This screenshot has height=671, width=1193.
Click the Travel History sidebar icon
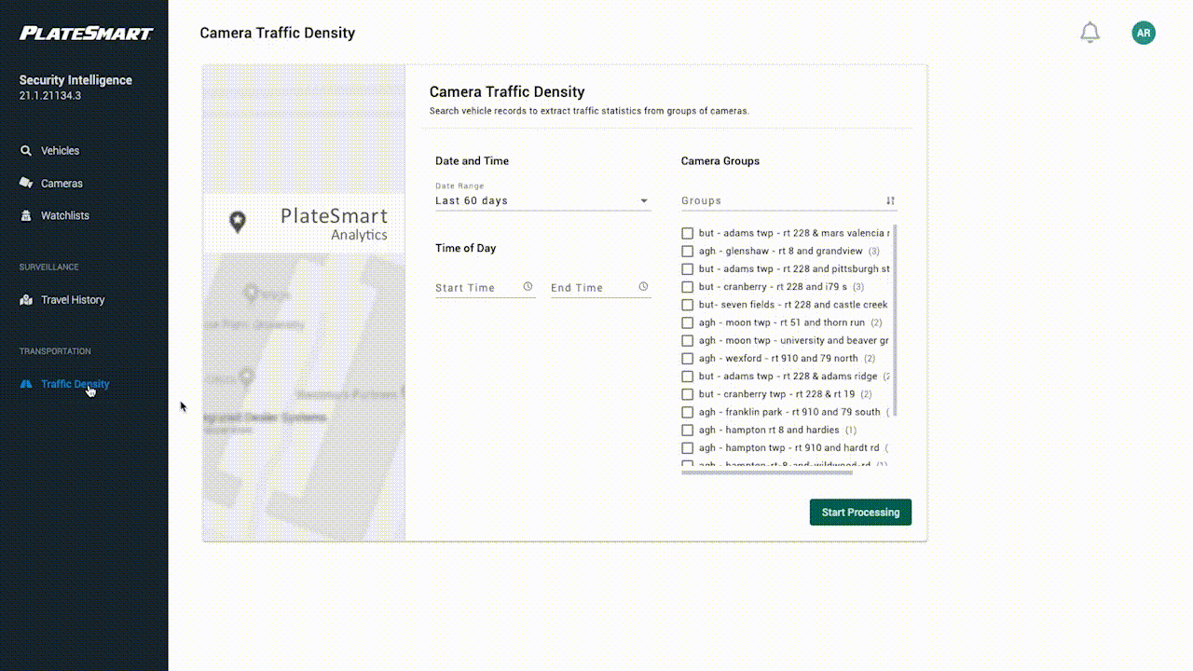[26, 300]
